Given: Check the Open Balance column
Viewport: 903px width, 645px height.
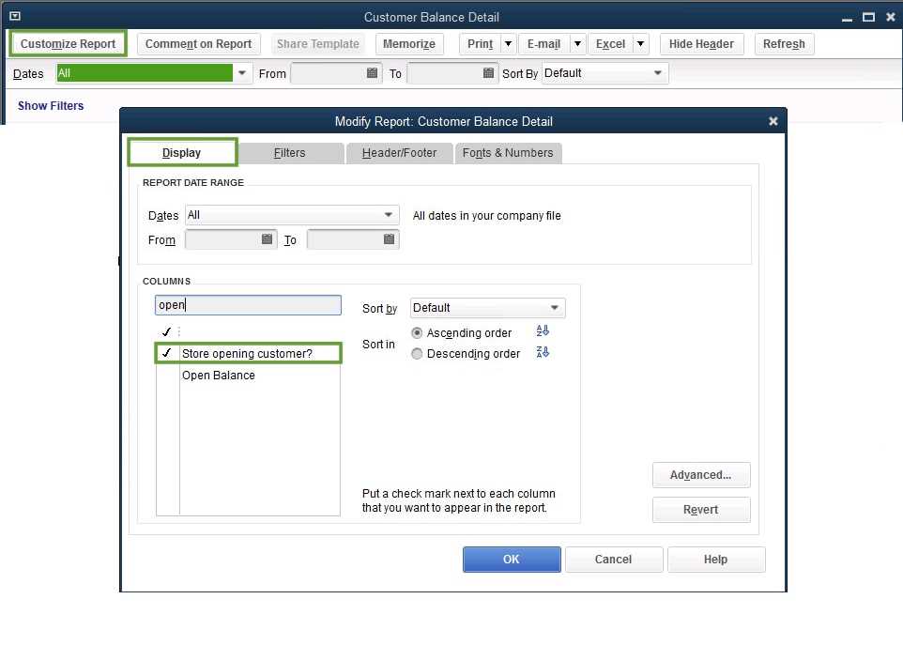Looking at the screenshot, I should coord(168,375).
